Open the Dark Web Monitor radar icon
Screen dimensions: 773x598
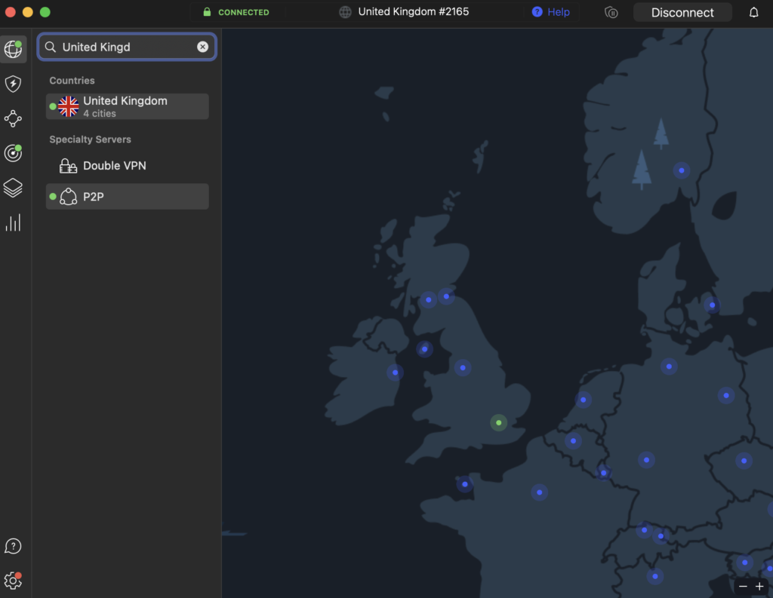pyautogui.click(x=13, y=153)
